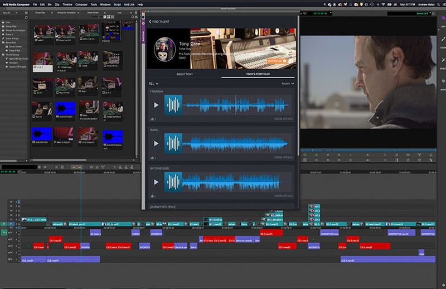Click Splice-in green arrow button

[x=304, y=155]
